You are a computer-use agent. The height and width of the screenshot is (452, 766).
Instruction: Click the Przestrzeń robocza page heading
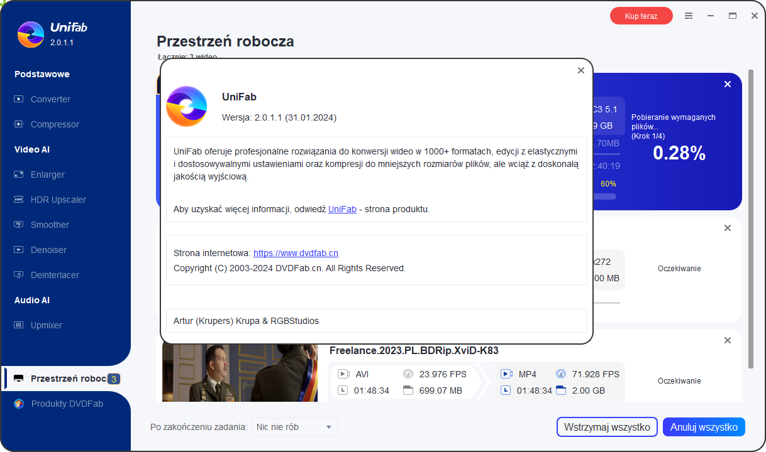225,41
